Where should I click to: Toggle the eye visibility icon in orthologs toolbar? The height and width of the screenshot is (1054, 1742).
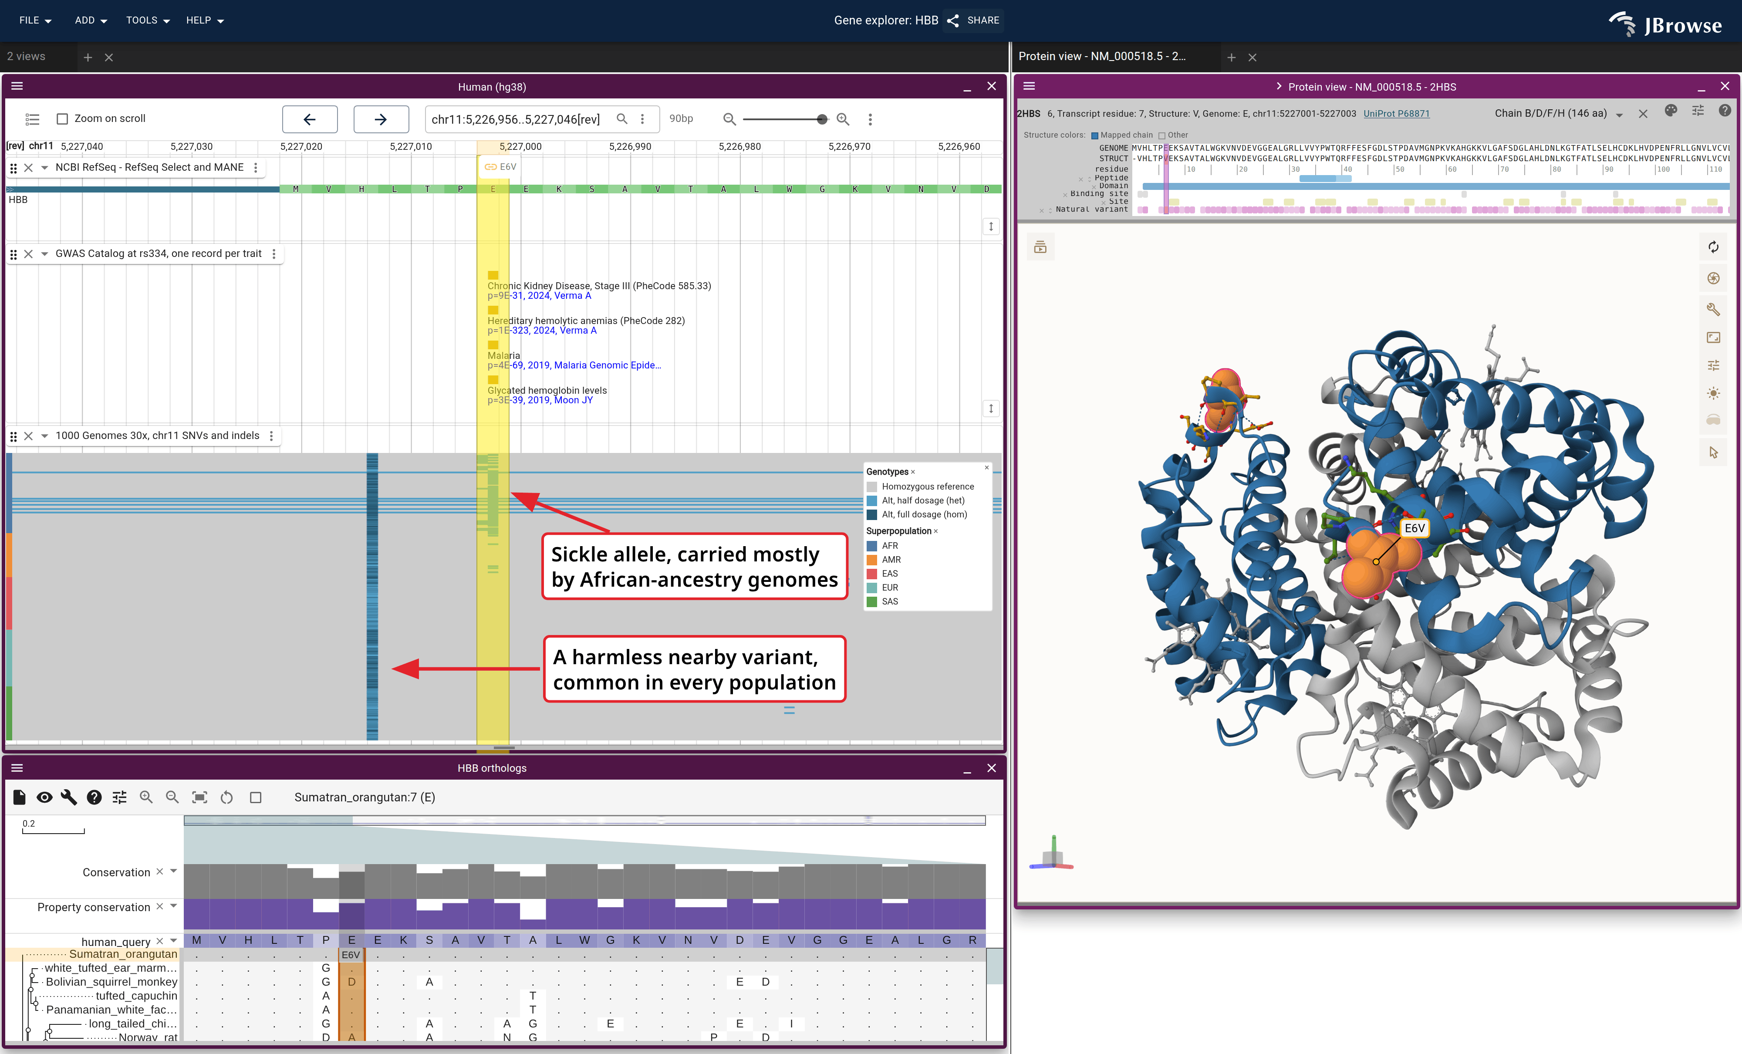(44, 797)
